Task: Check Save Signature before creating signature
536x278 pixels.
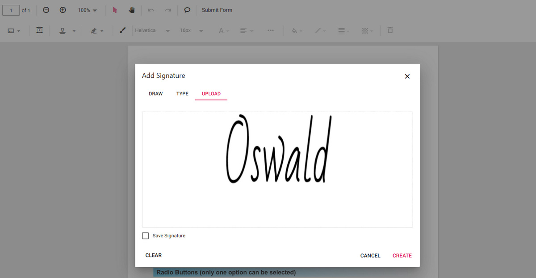Action: (x=145, y=236)
